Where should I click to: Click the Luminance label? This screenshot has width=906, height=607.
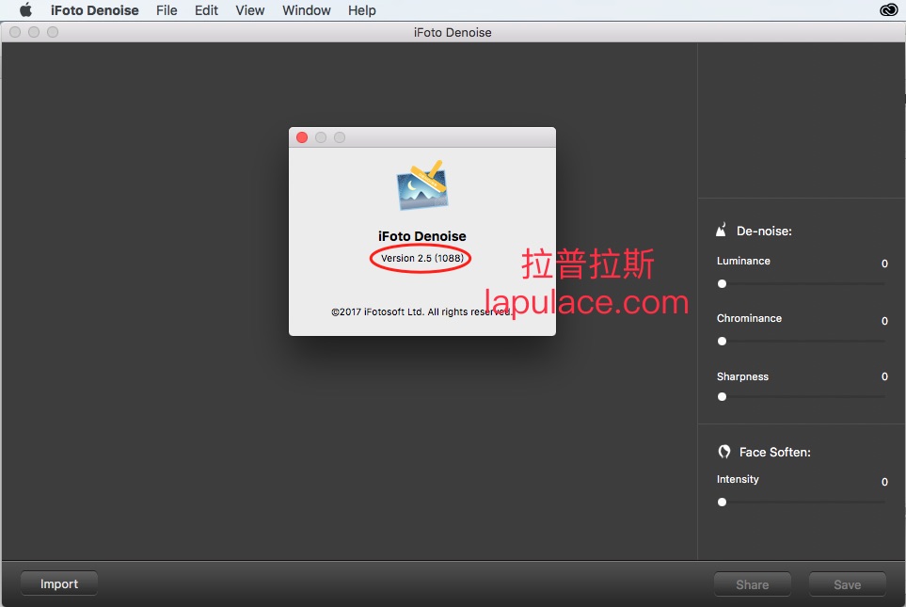[x=743, y=261]
